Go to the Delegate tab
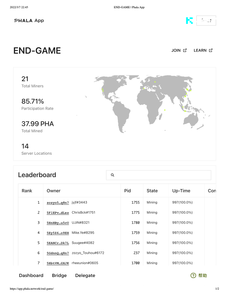The height and width of the screenshot is (296, 229). pos(85,275)
